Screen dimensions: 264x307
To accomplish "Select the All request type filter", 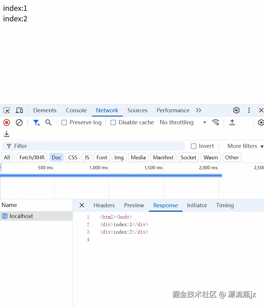I will [x=7, y=158].
